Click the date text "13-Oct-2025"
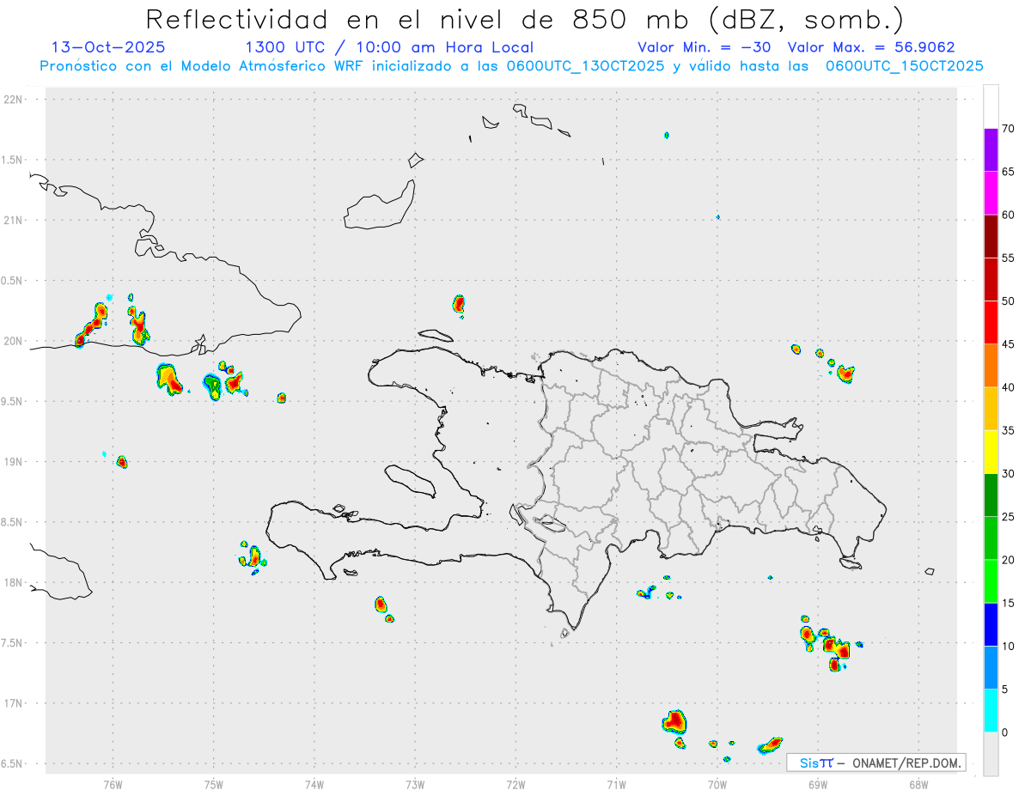The height and width of the screenshot is (796, 1031). click(108, 47)
